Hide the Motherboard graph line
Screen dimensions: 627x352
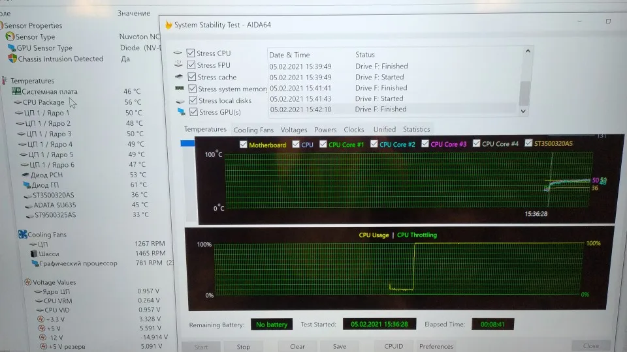coord(243,145)
